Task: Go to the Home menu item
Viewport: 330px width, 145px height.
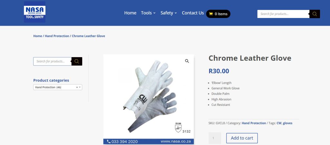Action: (130, 13)
